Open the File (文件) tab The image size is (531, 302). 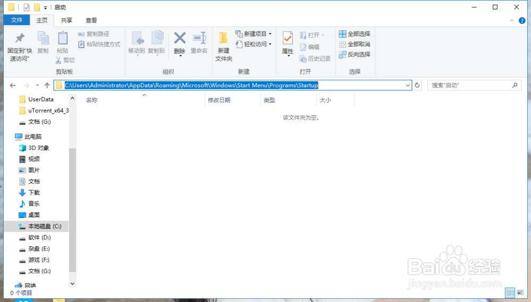pyautogui.click(x=16, y=20)
